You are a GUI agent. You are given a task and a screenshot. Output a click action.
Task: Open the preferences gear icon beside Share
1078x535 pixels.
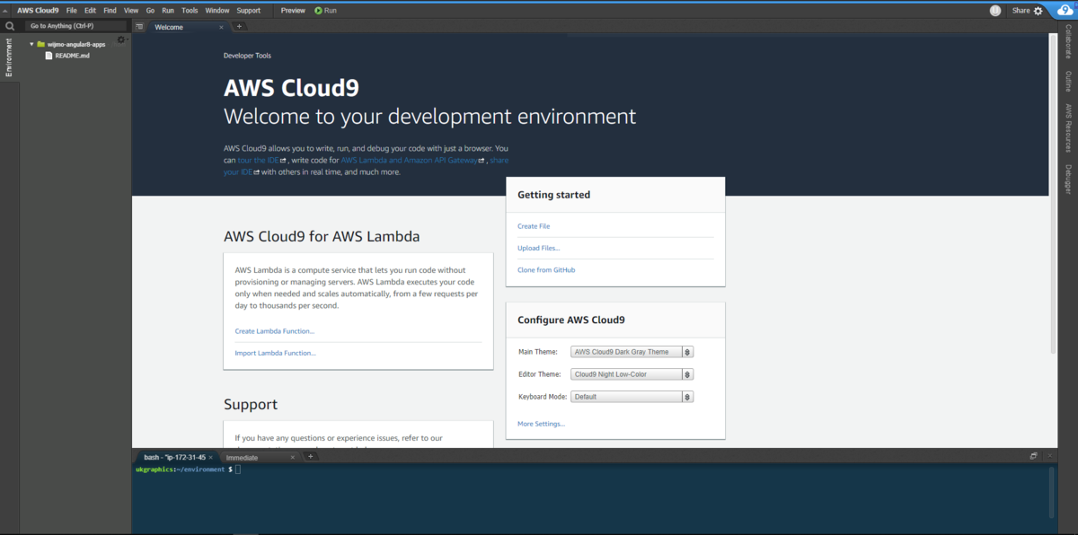coord(1038,11)
